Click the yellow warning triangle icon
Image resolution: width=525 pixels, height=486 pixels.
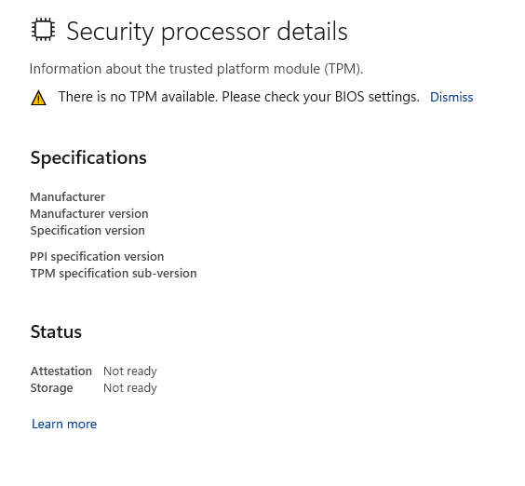pos(38,98)
